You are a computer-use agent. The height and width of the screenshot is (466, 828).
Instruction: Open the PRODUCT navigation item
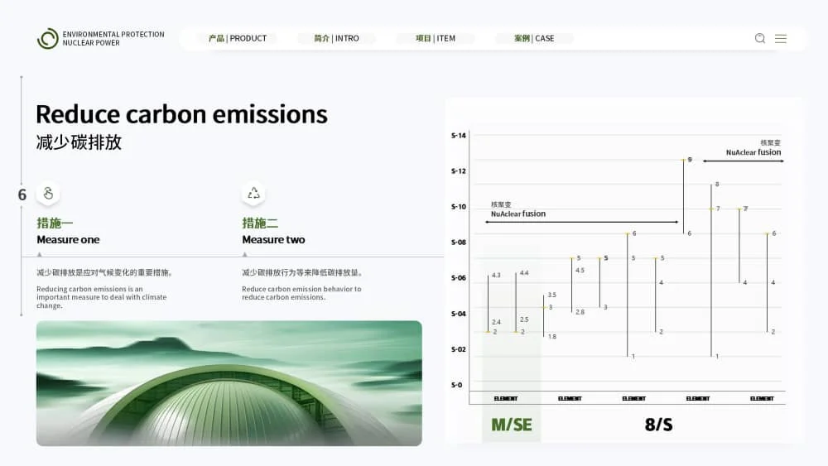[x=238, y=39]
